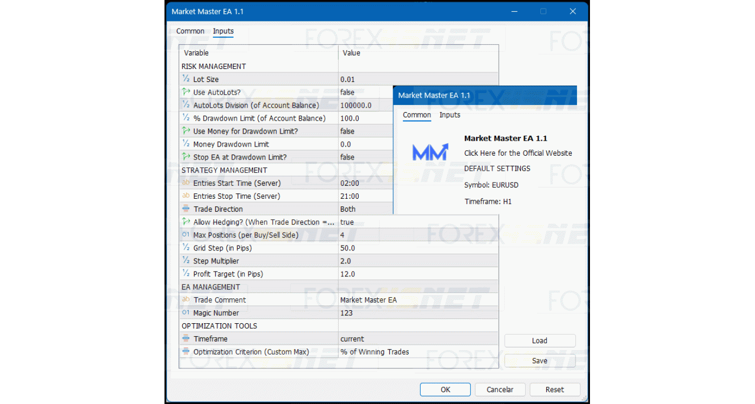The height and width of the screenshot is (404, 755).
Task: Click the % Drawdown Limit row icon
Action: (186, 118)
